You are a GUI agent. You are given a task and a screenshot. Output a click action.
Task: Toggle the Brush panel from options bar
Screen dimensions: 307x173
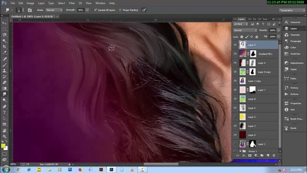pyautogui.click(x=30, y=10)
